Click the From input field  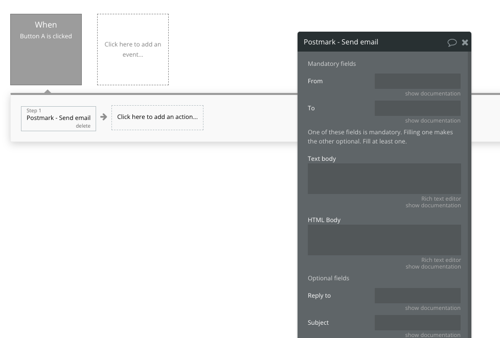417,81
